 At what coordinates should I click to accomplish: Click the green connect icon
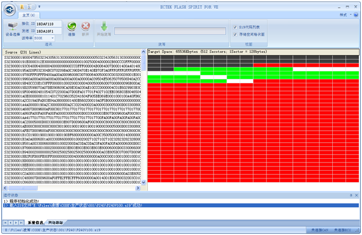pyautogui.click(x=72, y=26)
